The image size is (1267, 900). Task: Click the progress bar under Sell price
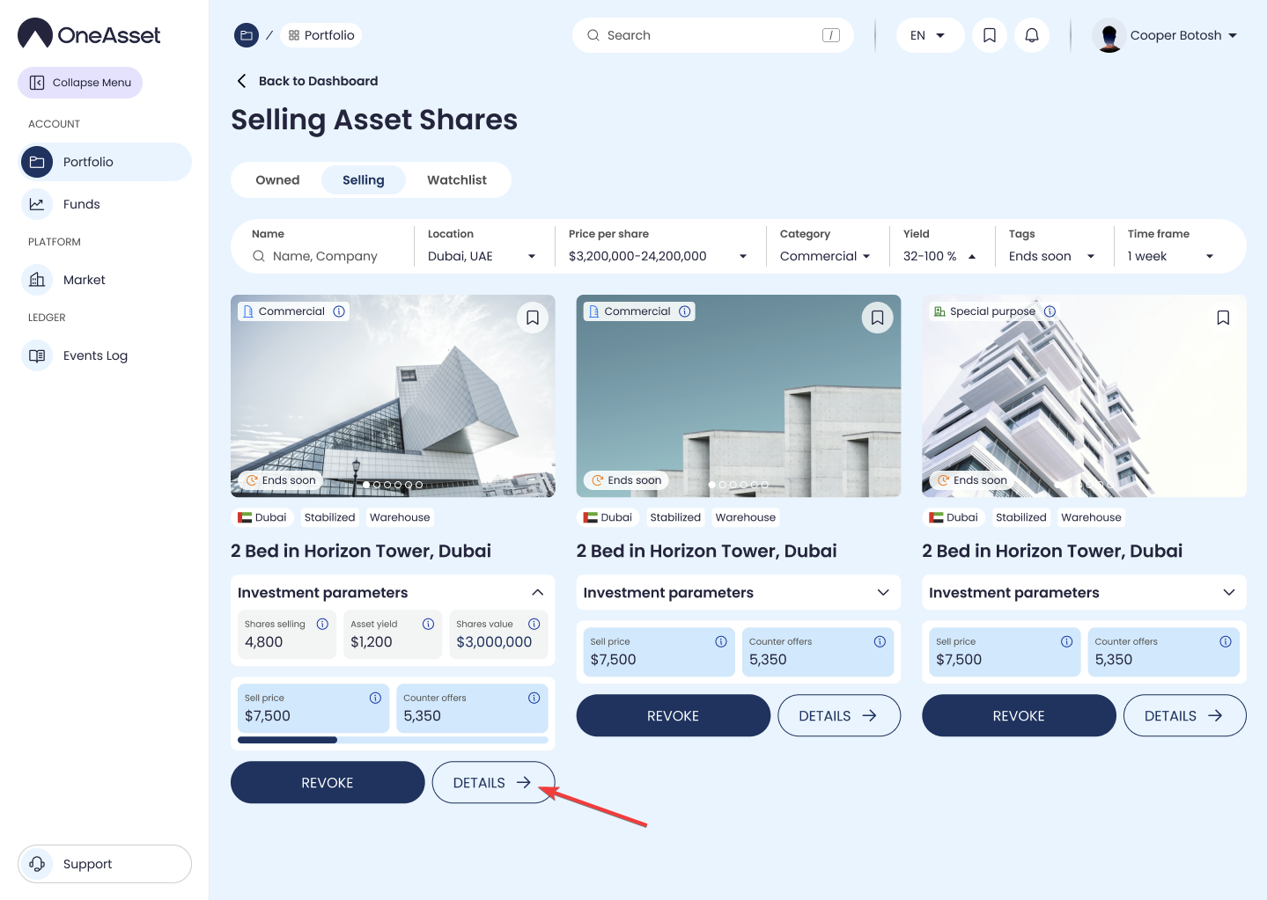pyautogui.click(x=392, y=740)
